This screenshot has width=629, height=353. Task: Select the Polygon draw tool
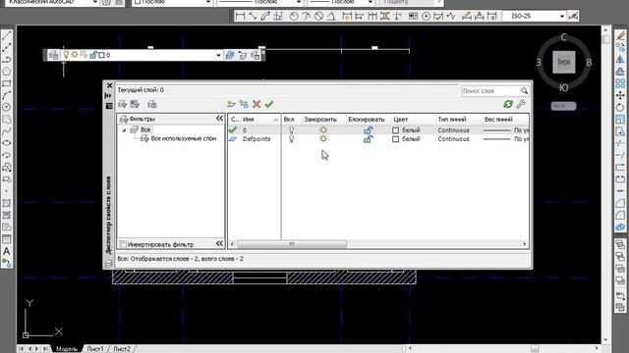[7, 72]
